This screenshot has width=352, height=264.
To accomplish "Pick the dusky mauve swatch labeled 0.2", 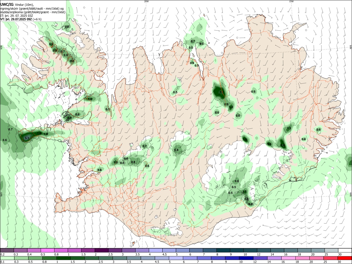I will (x=7, y=250).
